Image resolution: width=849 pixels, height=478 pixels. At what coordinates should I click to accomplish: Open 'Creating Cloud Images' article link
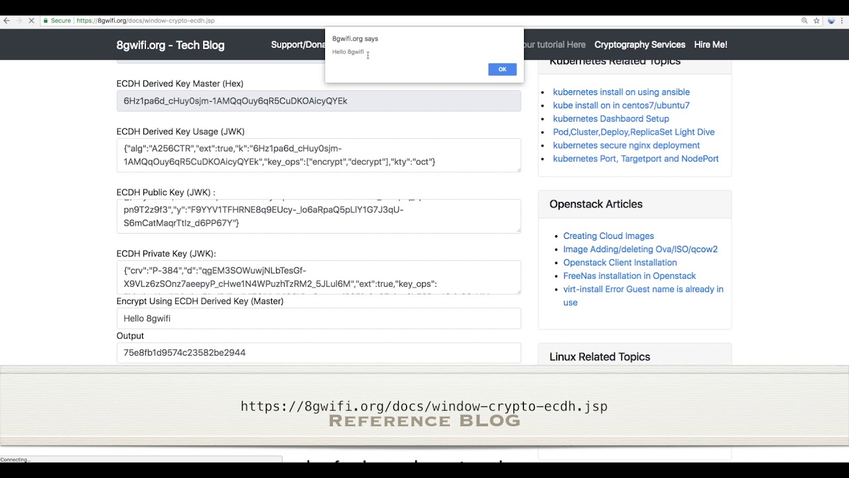point(608,236)
